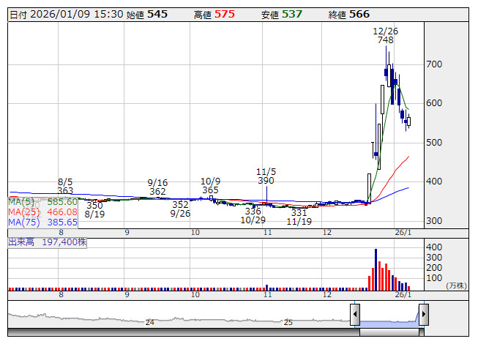The width and height of the screenshot is (478, 344).
Task: Click the 11/19 low marker at 331
Action: pyautogui.click(x=299, y=217)
